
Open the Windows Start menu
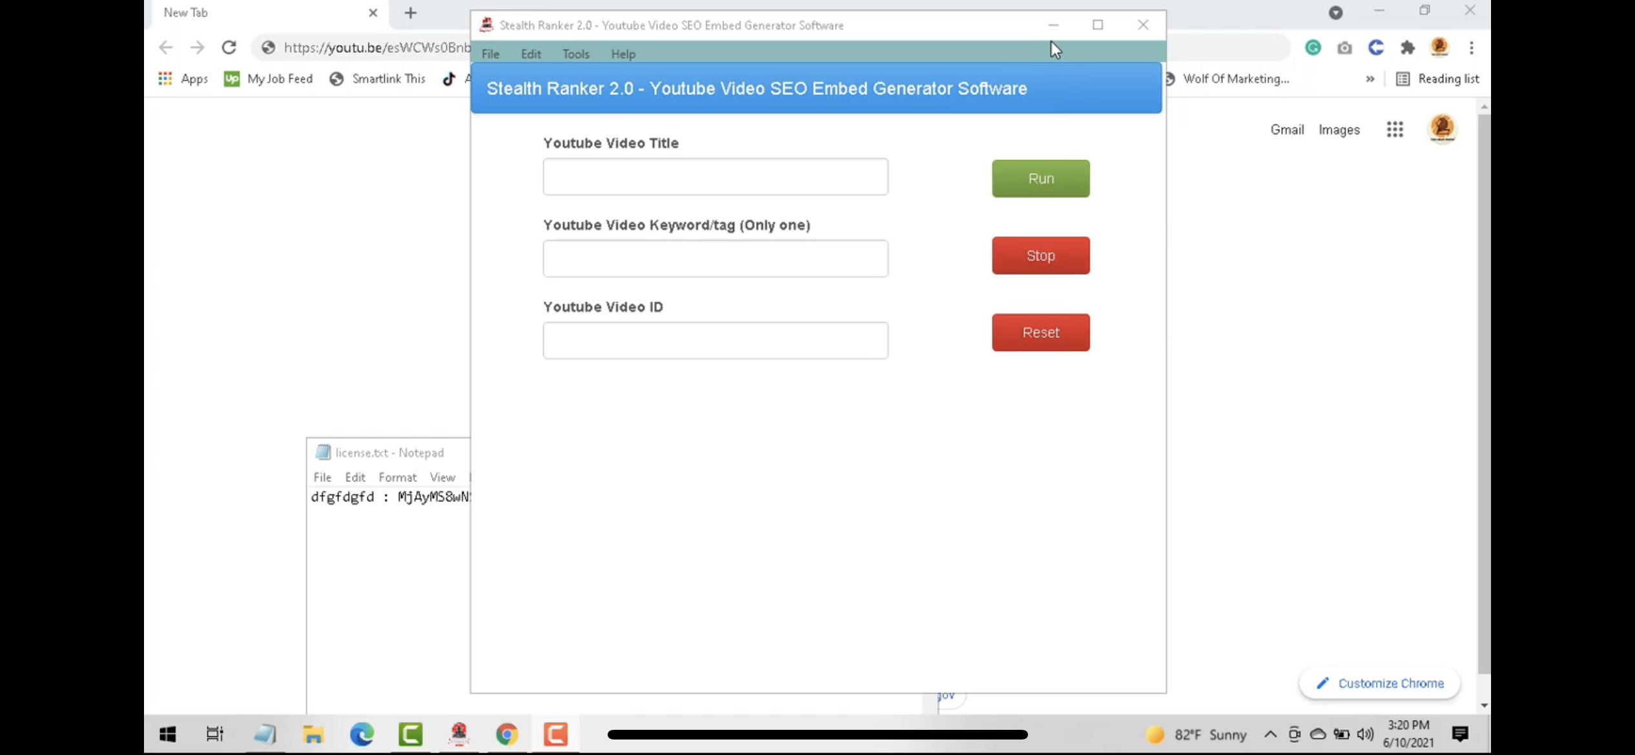click(x=168, y=734)
